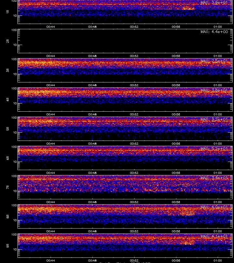This screenshot has width=234, height=263.
Task: Click the 100 y-axis tick label of panel 5R
Action: point(14,118)
